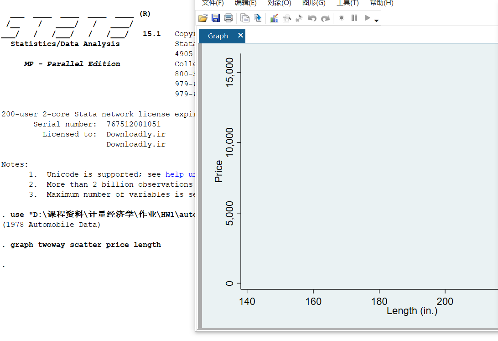Screen dimensions: 498x341
Task: Click the '(1978 Automobile Data)' output line
Action: [51, 225]
